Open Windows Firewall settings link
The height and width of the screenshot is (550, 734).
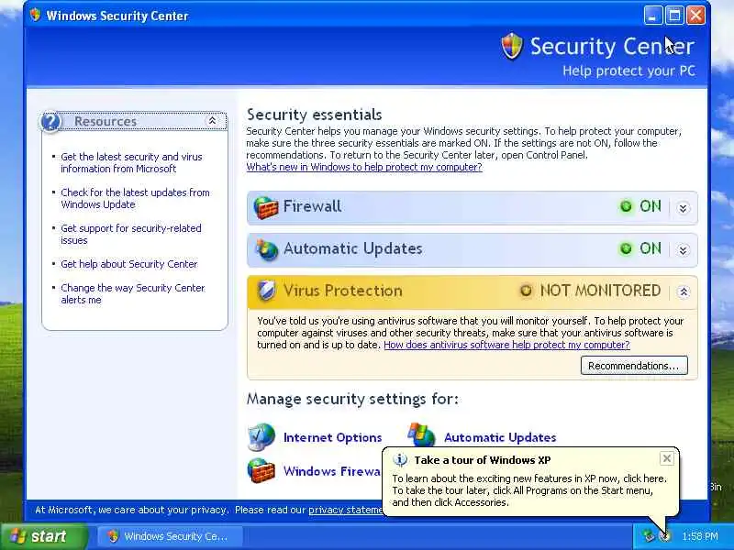pyautogui.click(x=332, y=471)
